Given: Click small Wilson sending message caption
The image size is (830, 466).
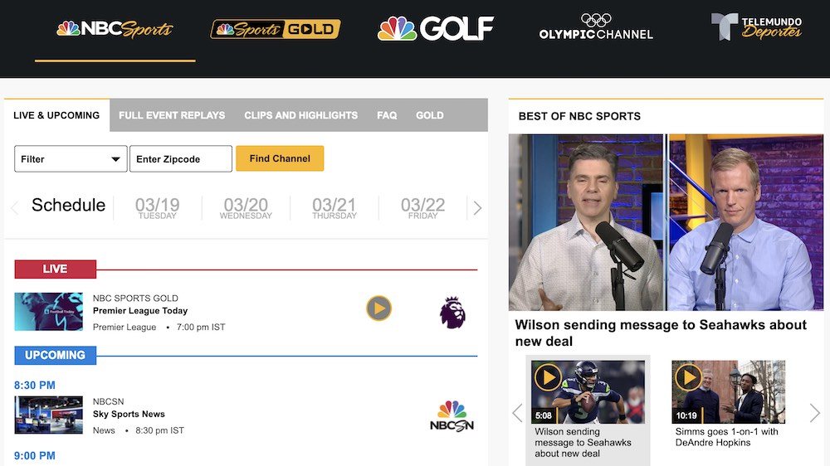Looking at the screenshot, I should (x=583, y=442).
